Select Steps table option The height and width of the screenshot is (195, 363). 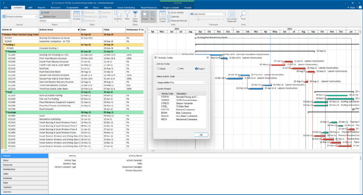[103, 17]
